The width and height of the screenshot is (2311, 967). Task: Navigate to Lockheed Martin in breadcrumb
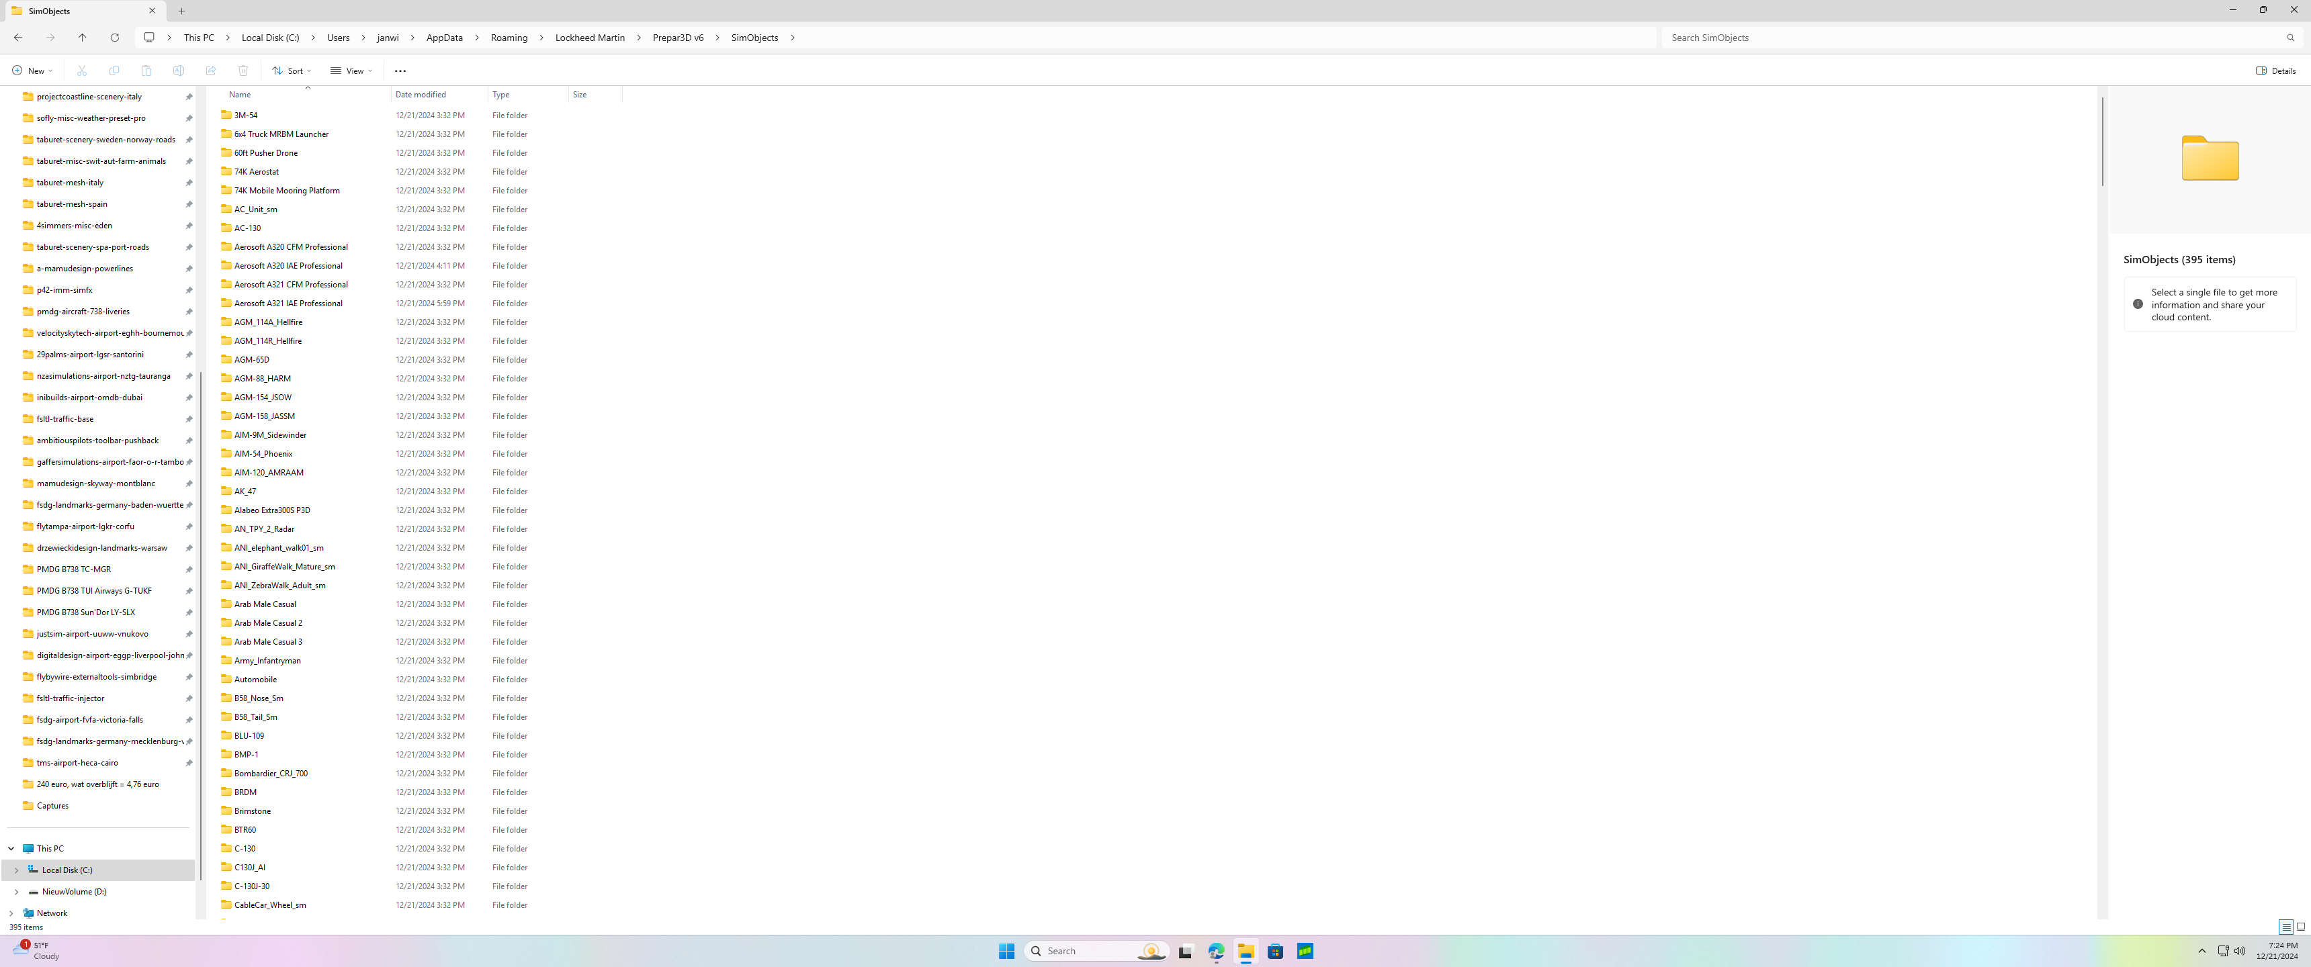coord(591,38)
